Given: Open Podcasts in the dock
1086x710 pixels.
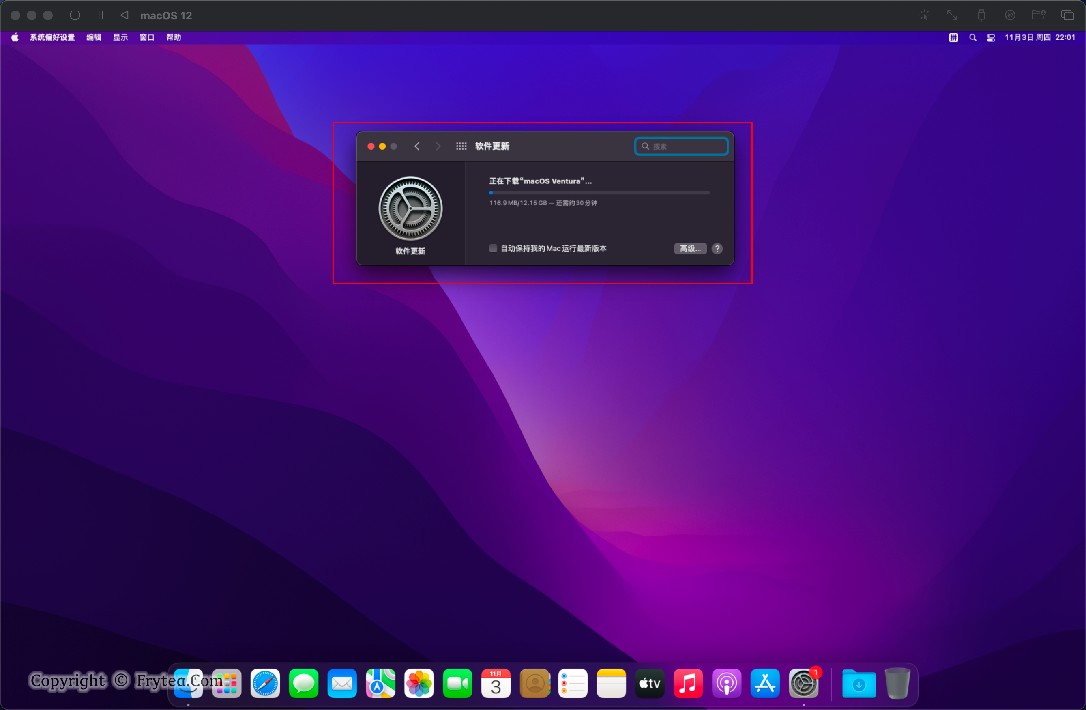Looking at the screenshot, I should coord(726,683).
